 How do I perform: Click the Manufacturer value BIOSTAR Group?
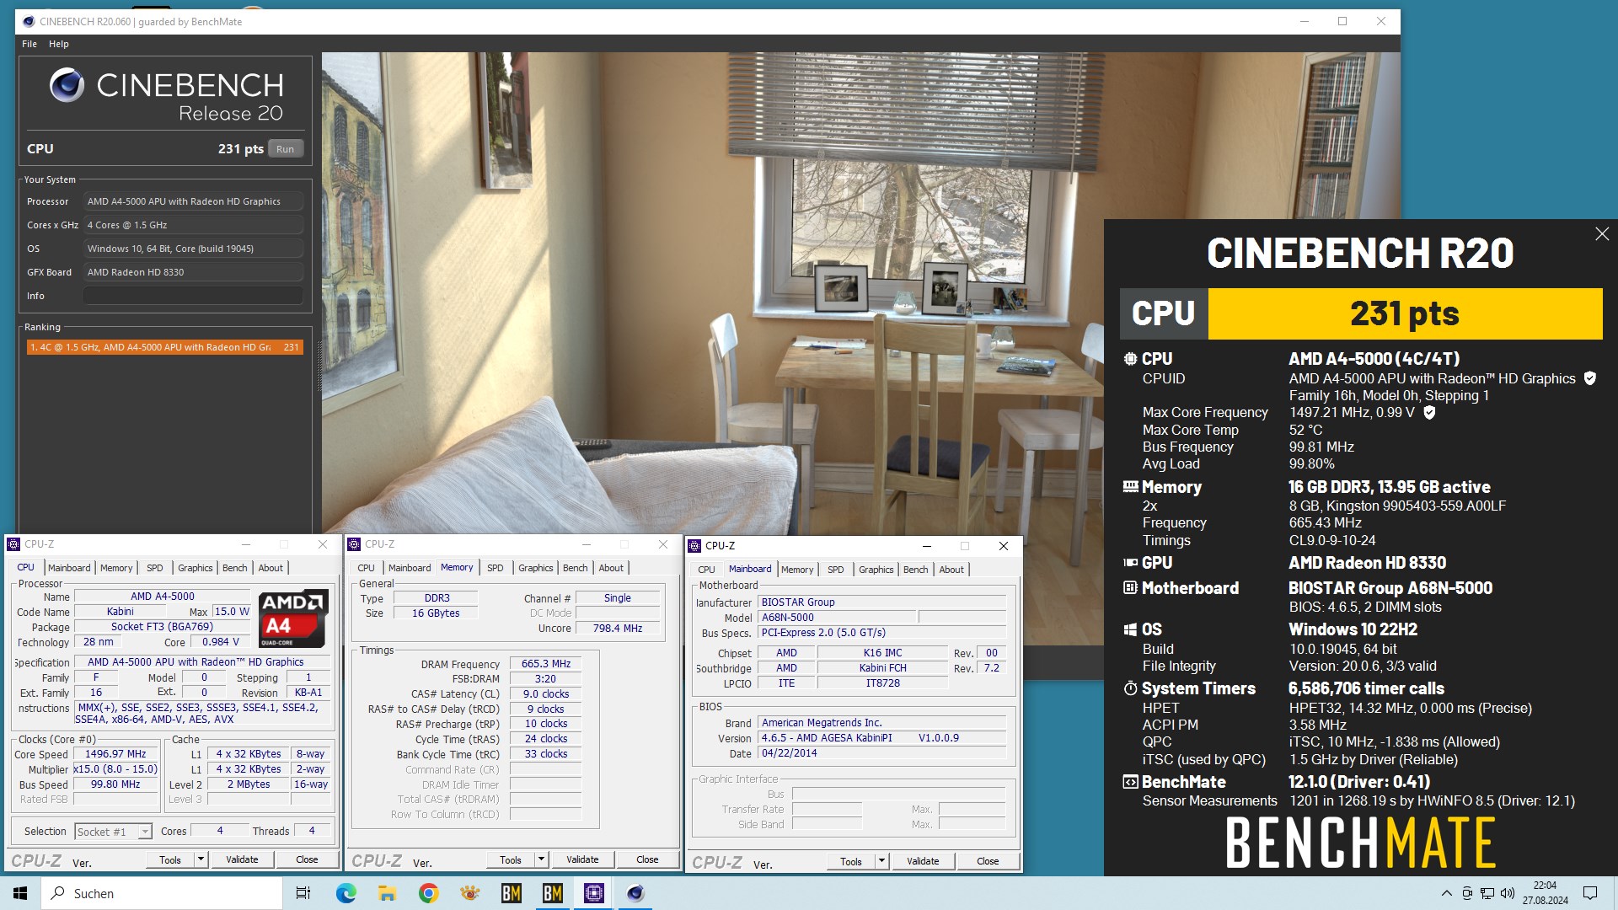pos(882,602)
